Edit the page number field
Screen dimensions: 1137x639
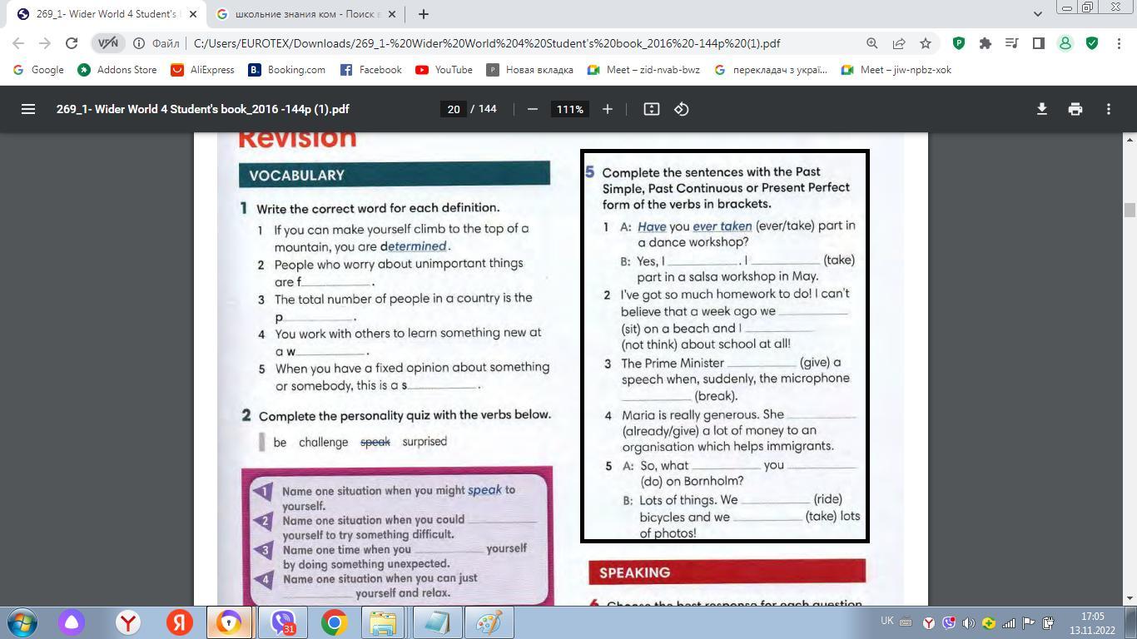click(453, 109)
